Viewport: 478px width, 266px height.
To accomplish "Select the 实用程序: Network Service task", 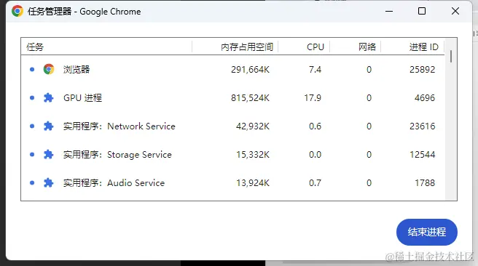I will point(232,126).
